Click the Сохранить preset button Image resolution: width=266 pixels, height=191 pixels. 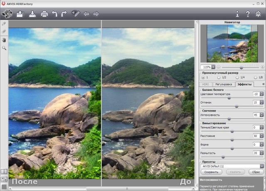coord(211,171)
